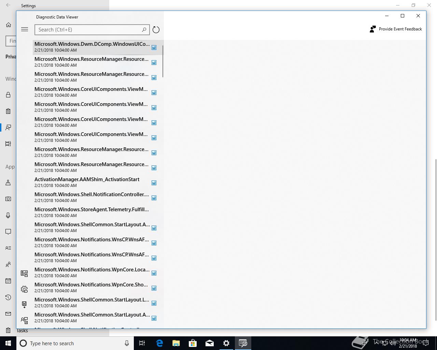This screenshot has height=350, width=437.
Task: Click microphone icon in Settings sidebar
Action: 8,215
